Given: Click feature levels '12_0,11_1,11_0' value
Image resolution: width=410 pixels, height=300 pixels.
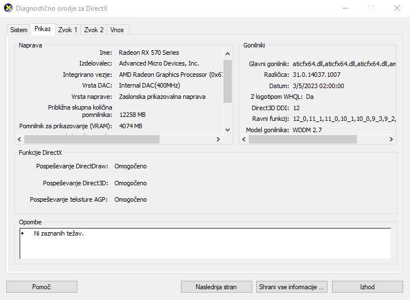Looking at the screenshot, I should 344,119.
